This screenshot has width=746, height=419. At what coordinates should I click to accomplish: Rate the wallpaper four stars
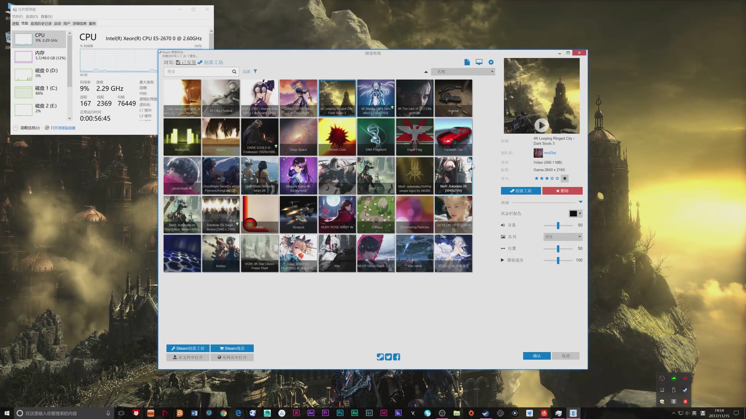pos(552,178)
